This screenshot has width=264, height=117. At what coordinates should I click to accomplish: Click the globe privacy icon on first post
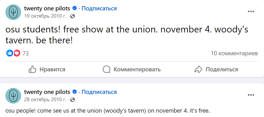(x=73, y=16)
